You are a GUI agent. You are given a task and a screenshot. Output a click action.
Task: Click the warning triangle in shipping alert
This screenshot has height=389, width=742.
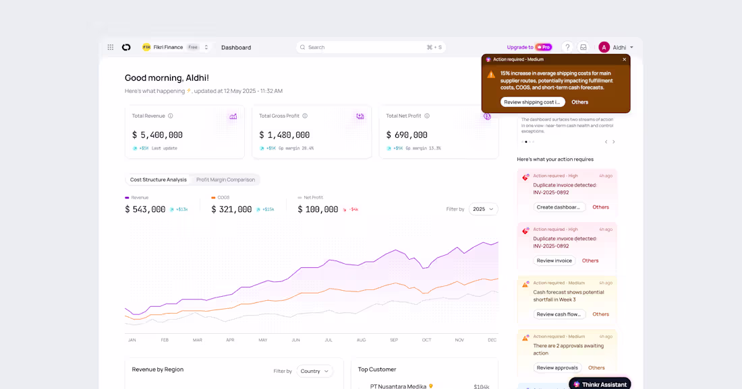(x=491, y=74)
